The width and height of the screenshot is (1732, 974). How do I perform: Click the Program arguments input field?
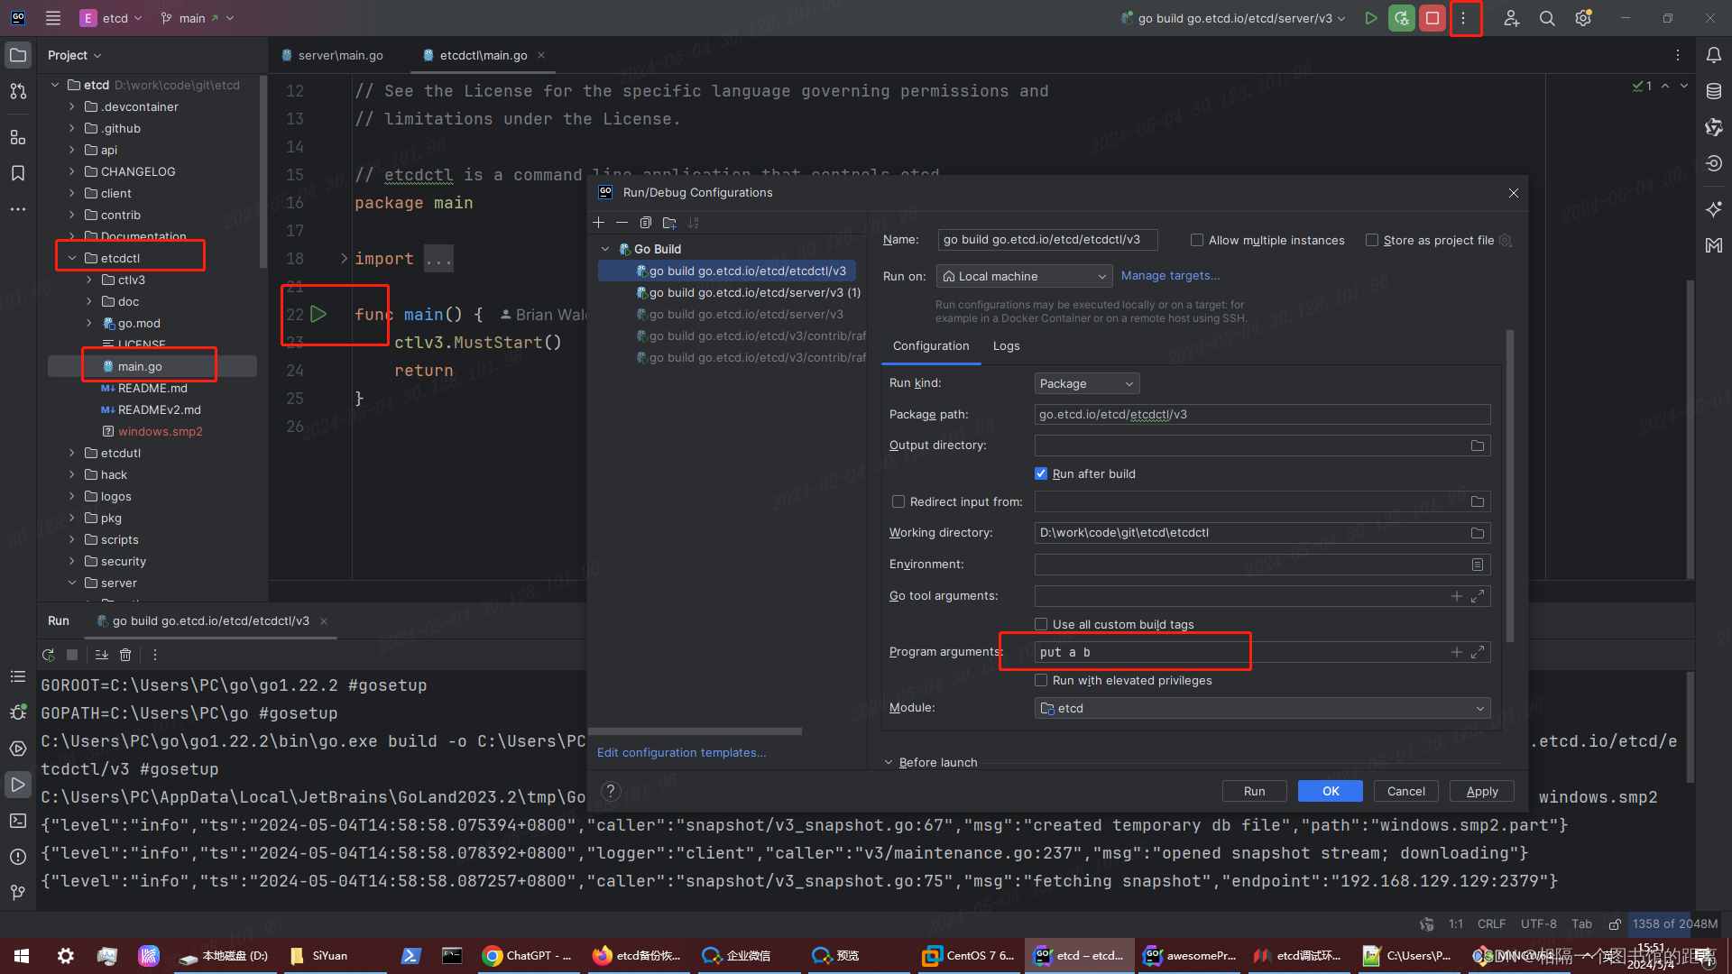tap(1139, 652)
